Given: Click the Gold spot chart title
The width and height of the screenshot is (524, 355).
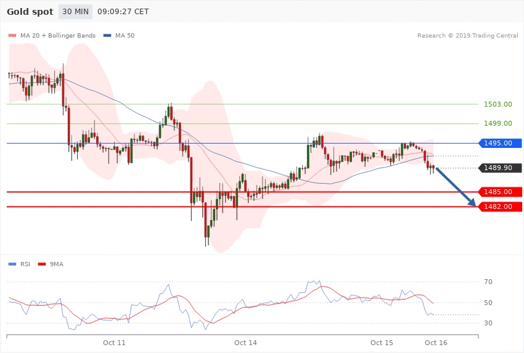Looking at the screenshot, I should (x=30, y=12).
